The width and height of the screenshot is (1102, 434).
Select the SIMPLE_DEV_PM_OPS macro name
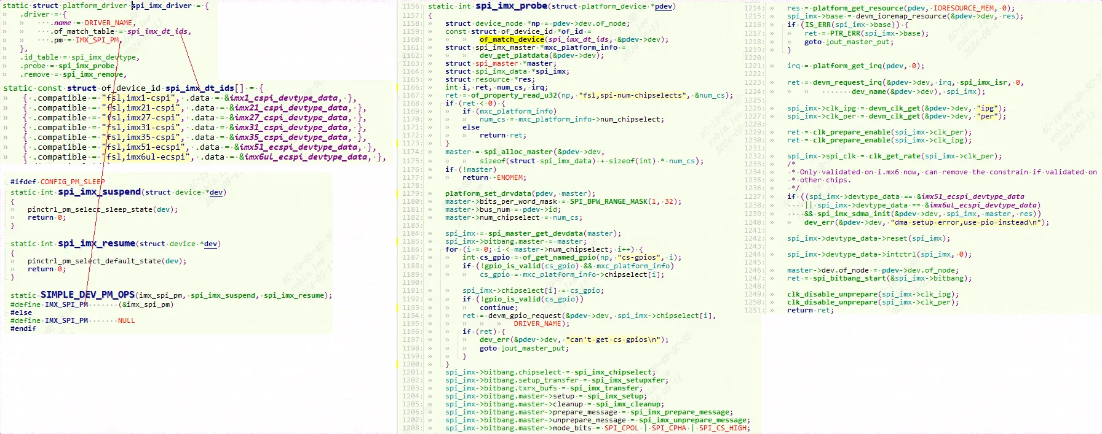tap(87, 295)
